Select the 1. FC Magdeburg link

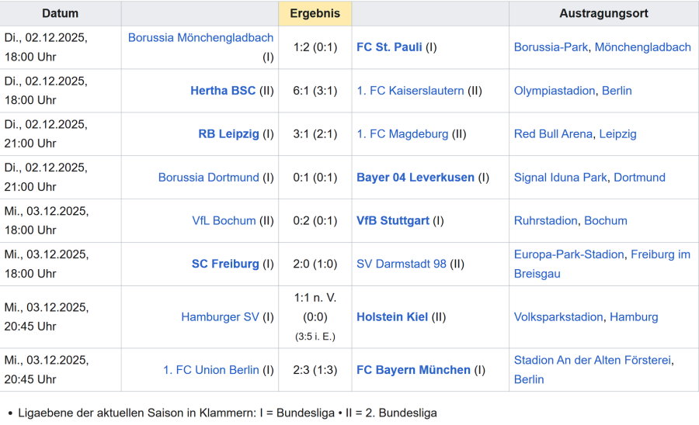click(402, 133)
